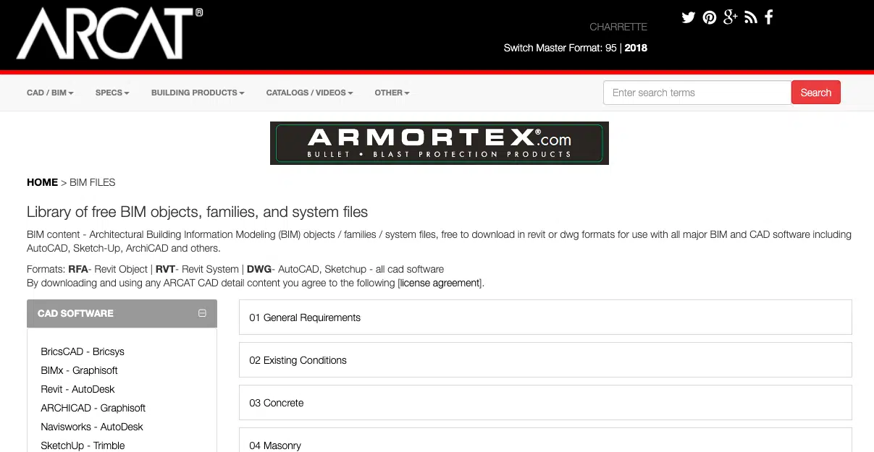Screen dimensions: 874x452
Task: Click the Facebook icon in the header
Action: pos(769,17)
